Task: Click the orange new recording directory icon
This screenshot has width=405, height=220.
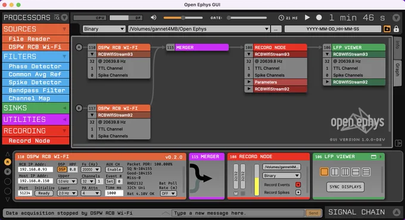Action: pos(387,29)
